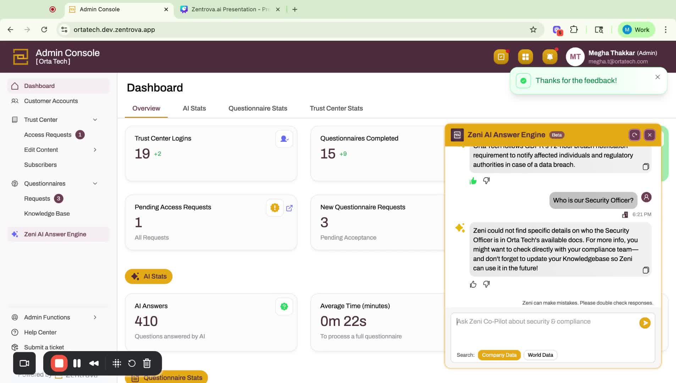Image resolution: width=676 pixels, height=383 pixels.
Task: Open the Work profile menu
Action: [x=636, y=30]
